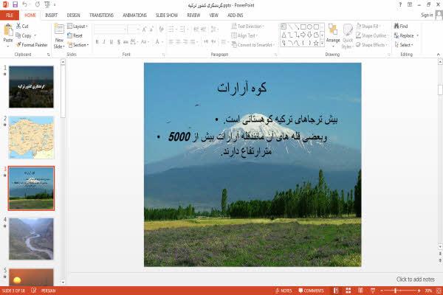This screenshot has width=443, height=295.
Task: Click Convert to SmartArt
Action: point(253,45)
